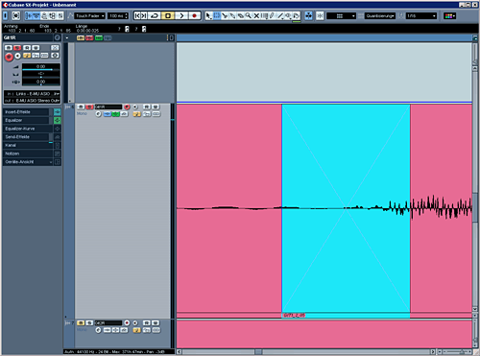Open track list header dropdown arrow
This screenshot has width=480, height=356.
pyautogui.click(x=67, y=37)
